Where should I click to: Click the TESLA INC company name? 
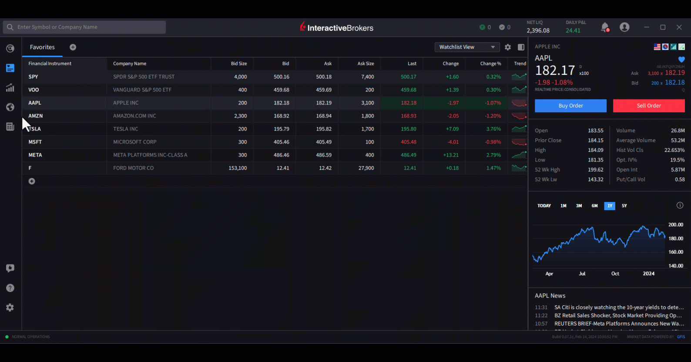pyautogui.click(x=125, y=129)
